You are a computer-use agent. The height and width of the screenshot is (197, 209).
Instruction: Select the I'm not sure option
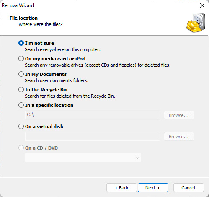[x=21, y=43]
